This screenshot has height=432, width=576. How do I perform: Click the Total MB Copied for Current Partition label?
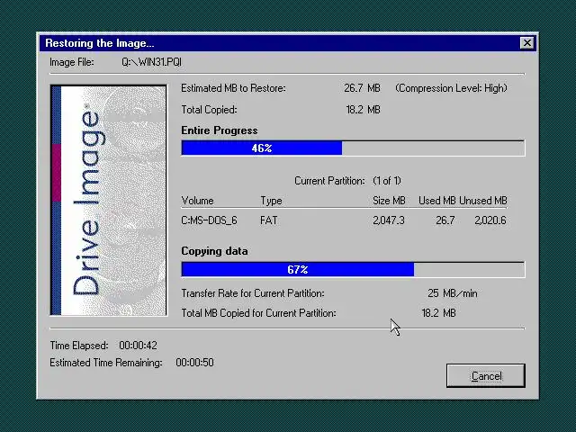[x=258, y=313]
